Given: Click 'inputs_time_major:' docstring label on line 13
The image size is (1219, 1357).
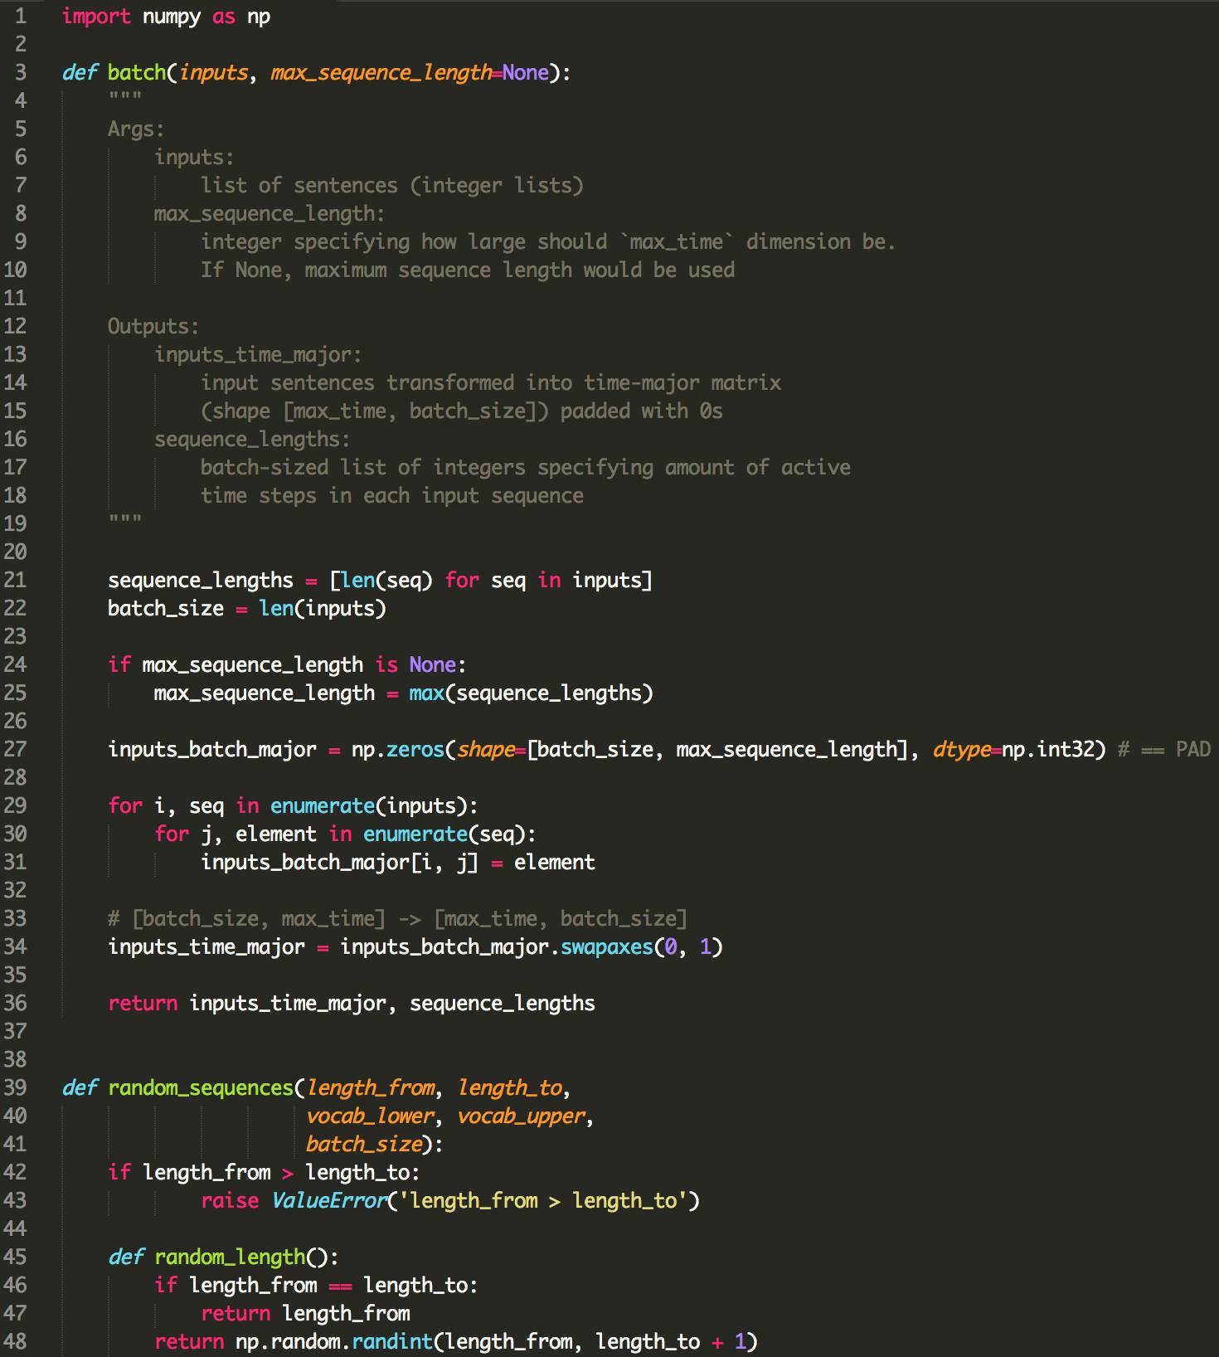Looking at the screenshot, I should [x=258, y=355].
